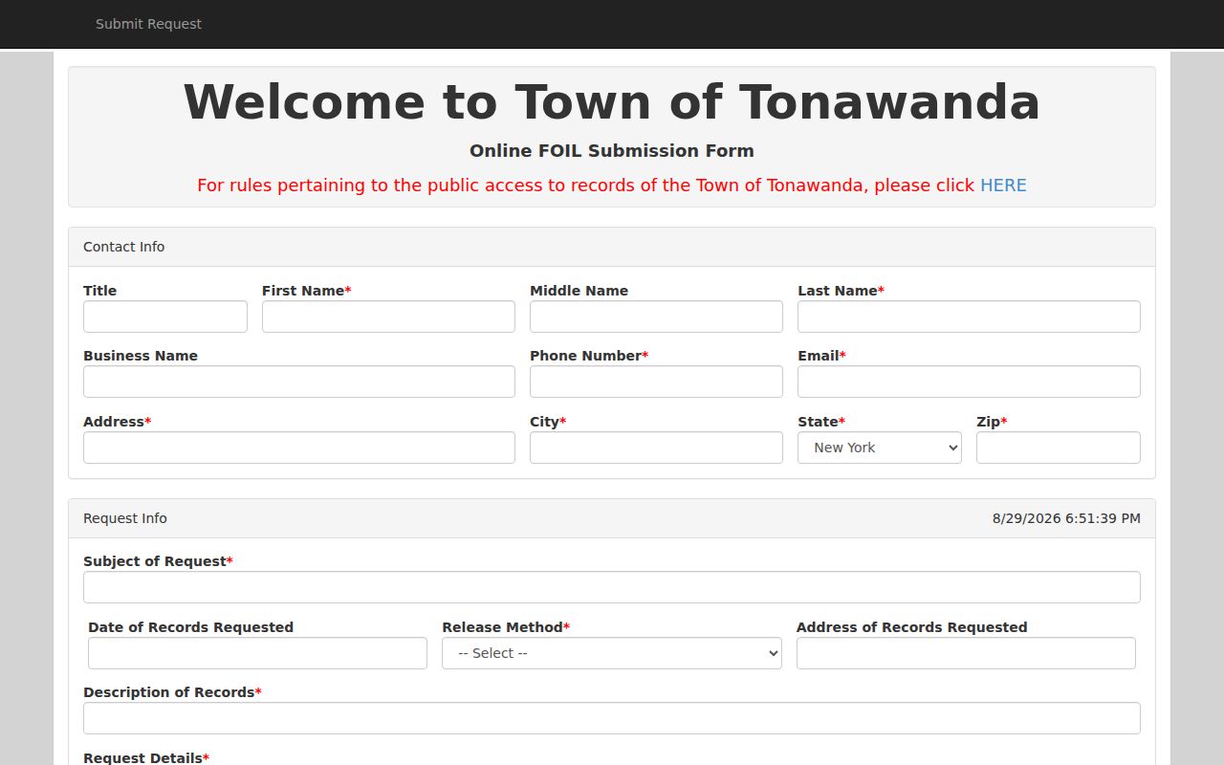Viewport: 1224px width, 765px height.
Task: Click the Address of Records Requested field
Action: click(966, 653)
